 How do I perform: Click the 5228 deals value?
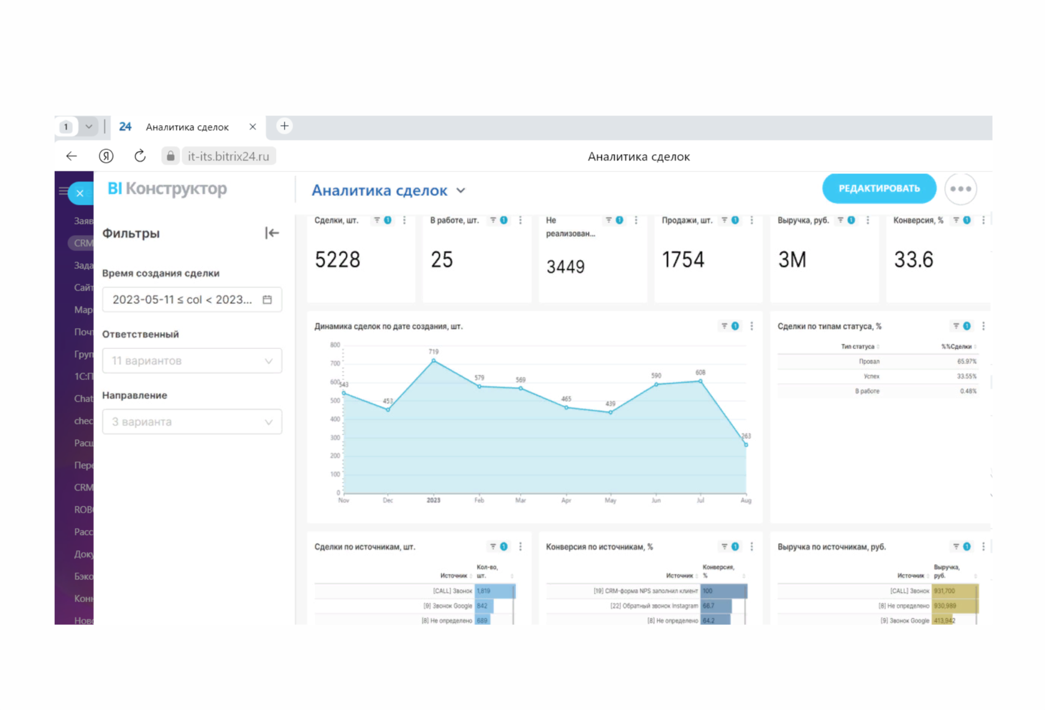[337, 259]
